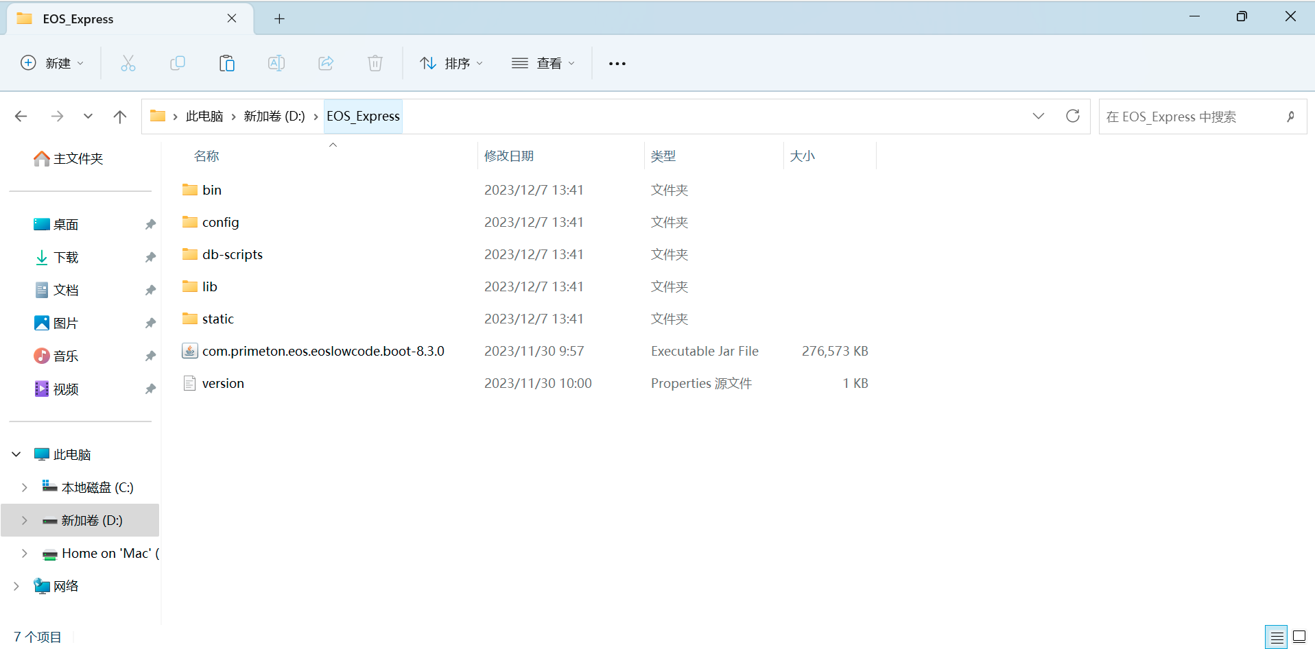This screenshot has width=1315, height=649.
Task: Click the Copy icon in the toolbar
Action: coord(178,63)
